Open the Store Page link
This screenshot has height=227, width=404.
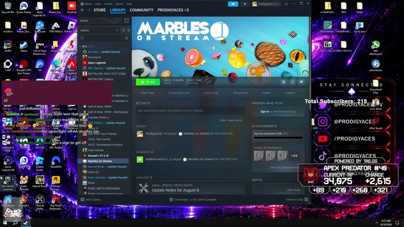[x=147, y=93]
